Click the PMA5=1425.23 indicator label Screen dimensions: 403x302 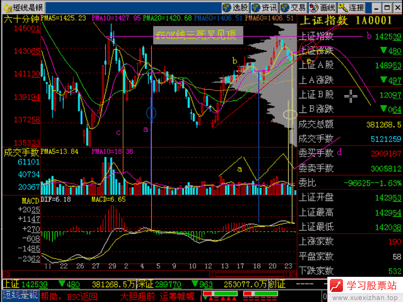click(63, 18)
